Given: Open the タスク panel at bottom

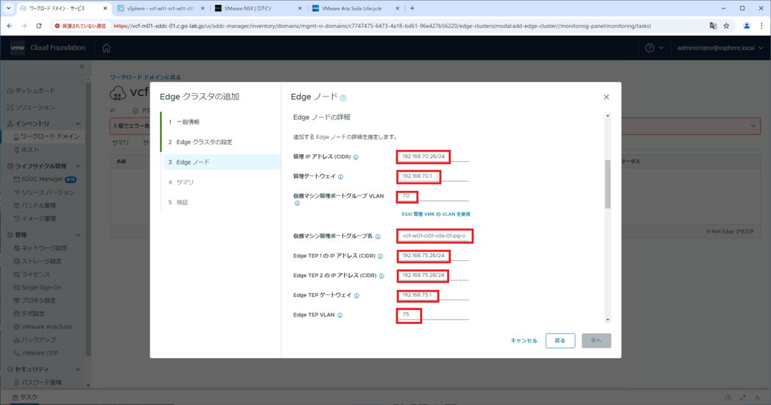Looking at the screenshot, I should pos(24,398).
